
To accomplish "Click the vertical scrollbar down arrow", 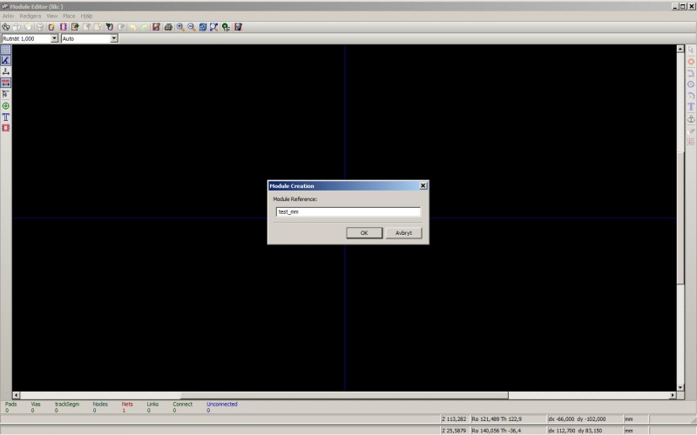I will point(680,387).
